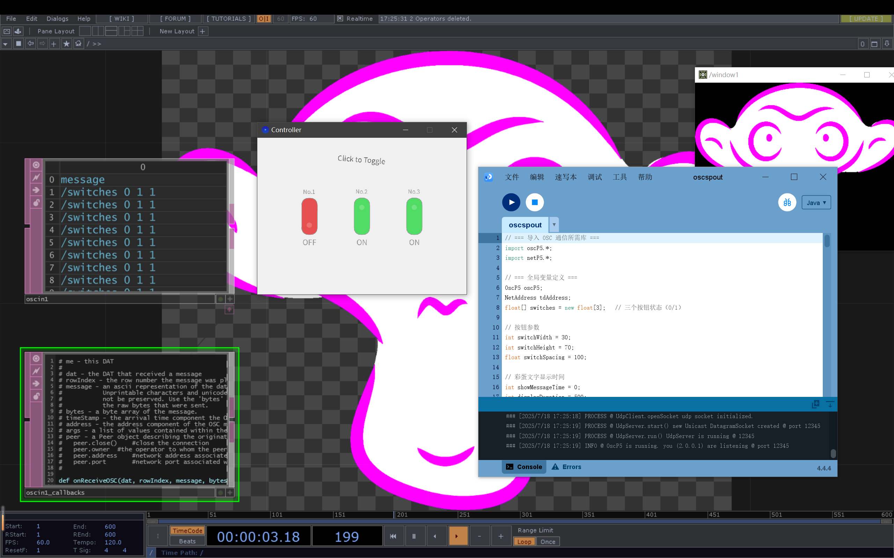The image size is (894, 558).
Task: Toggle the O|I power button
Action: tap(264, 18)
